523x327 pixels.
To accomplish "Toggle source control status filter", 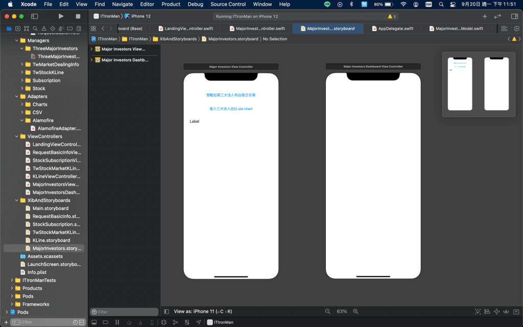I will coord(81,322).
